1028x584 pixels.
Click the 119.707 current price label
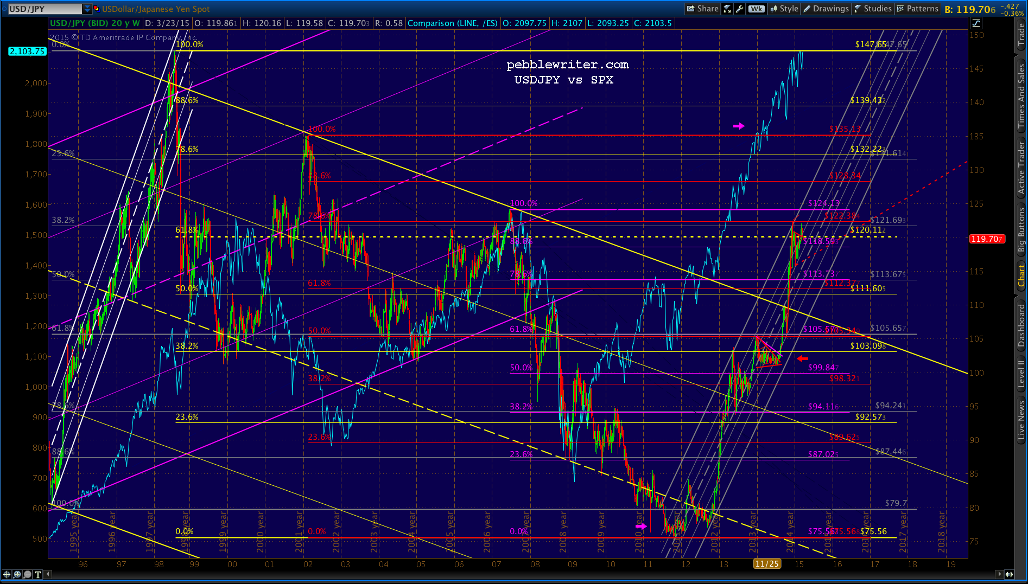987,239
